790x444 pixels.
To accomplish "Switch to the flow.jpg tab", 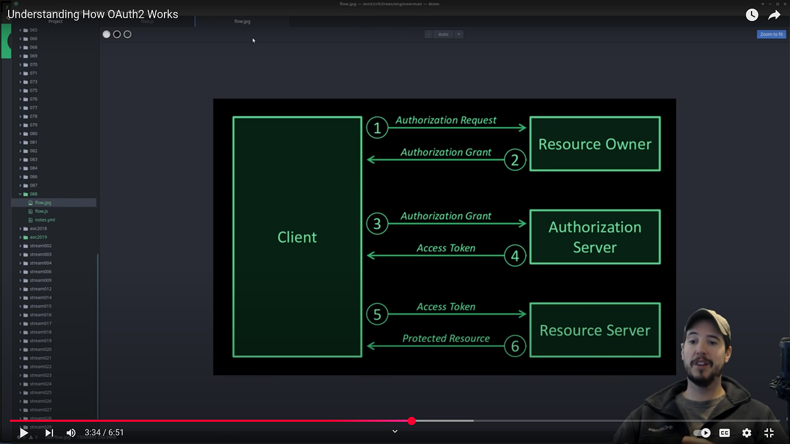I will (x=242, y=22).
